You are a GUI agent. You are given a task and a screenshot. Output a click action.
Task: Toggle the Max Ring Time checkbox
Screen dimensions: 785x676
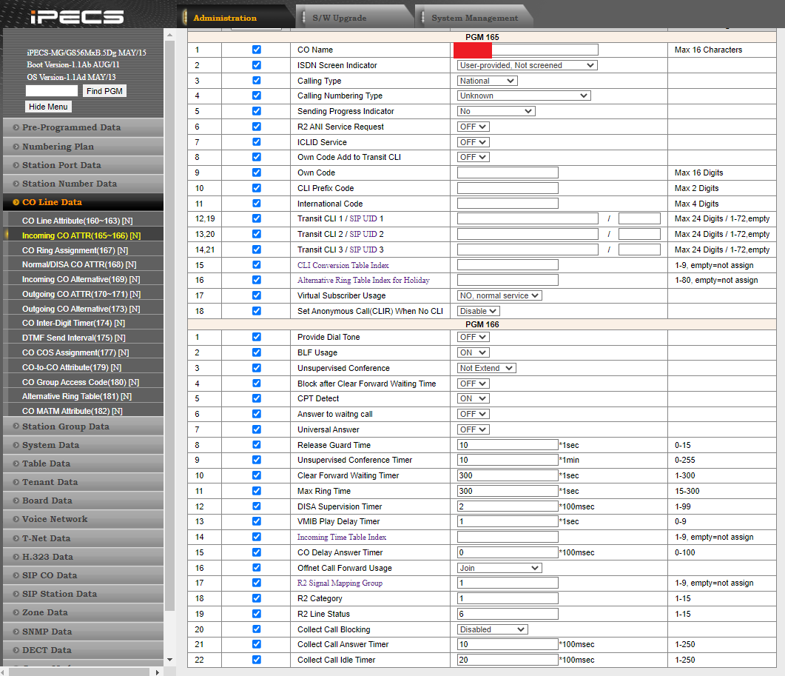coord(257,491)
